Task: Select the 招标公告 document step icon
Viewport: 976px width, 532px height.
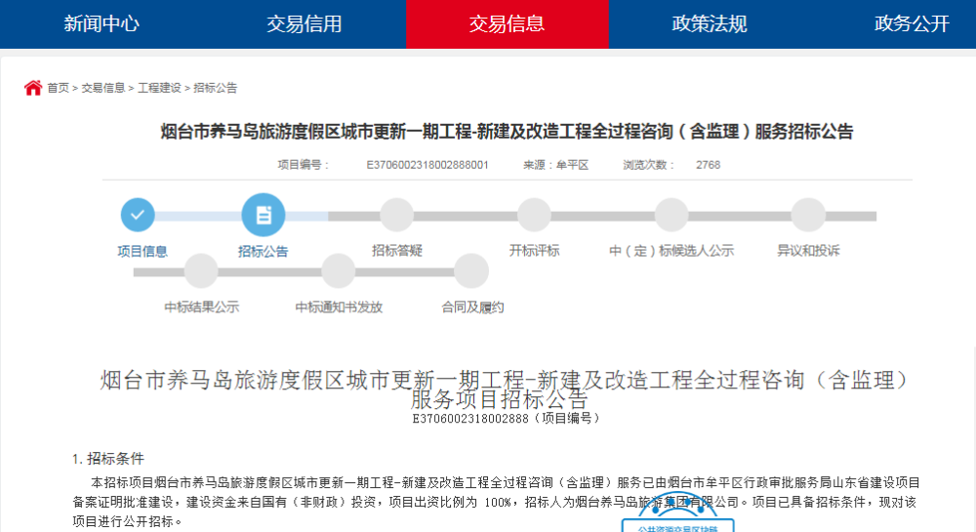Action: [264, 215]
